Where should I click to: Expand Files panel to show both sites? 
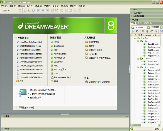tap(161, 31)
